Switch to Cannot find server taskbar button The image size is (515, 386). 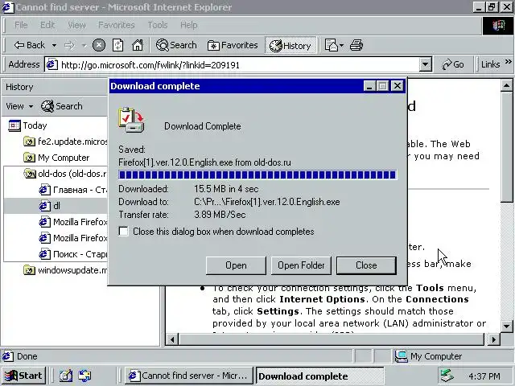[188, 376]
